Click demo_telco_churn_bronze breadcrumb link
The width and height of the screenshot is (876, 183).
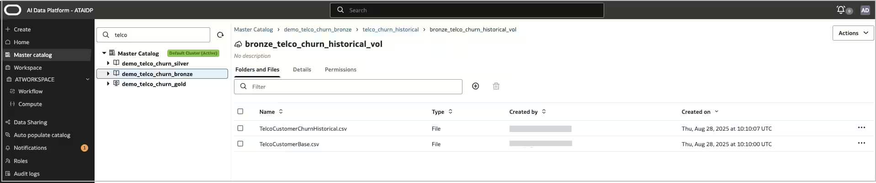[x=318, y=29]
